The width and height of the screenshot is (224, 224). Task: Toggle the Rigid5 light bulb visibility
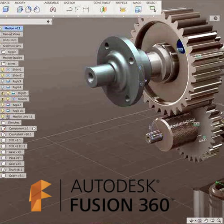[x=8, y=93]
